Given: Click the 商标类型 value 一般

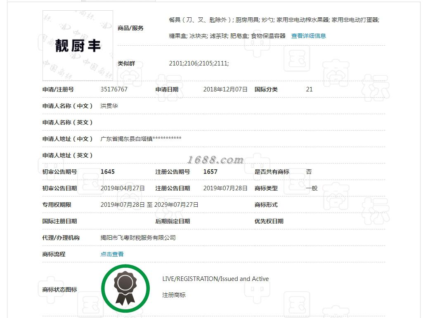Looking at the screenshot, I should 312,188.
